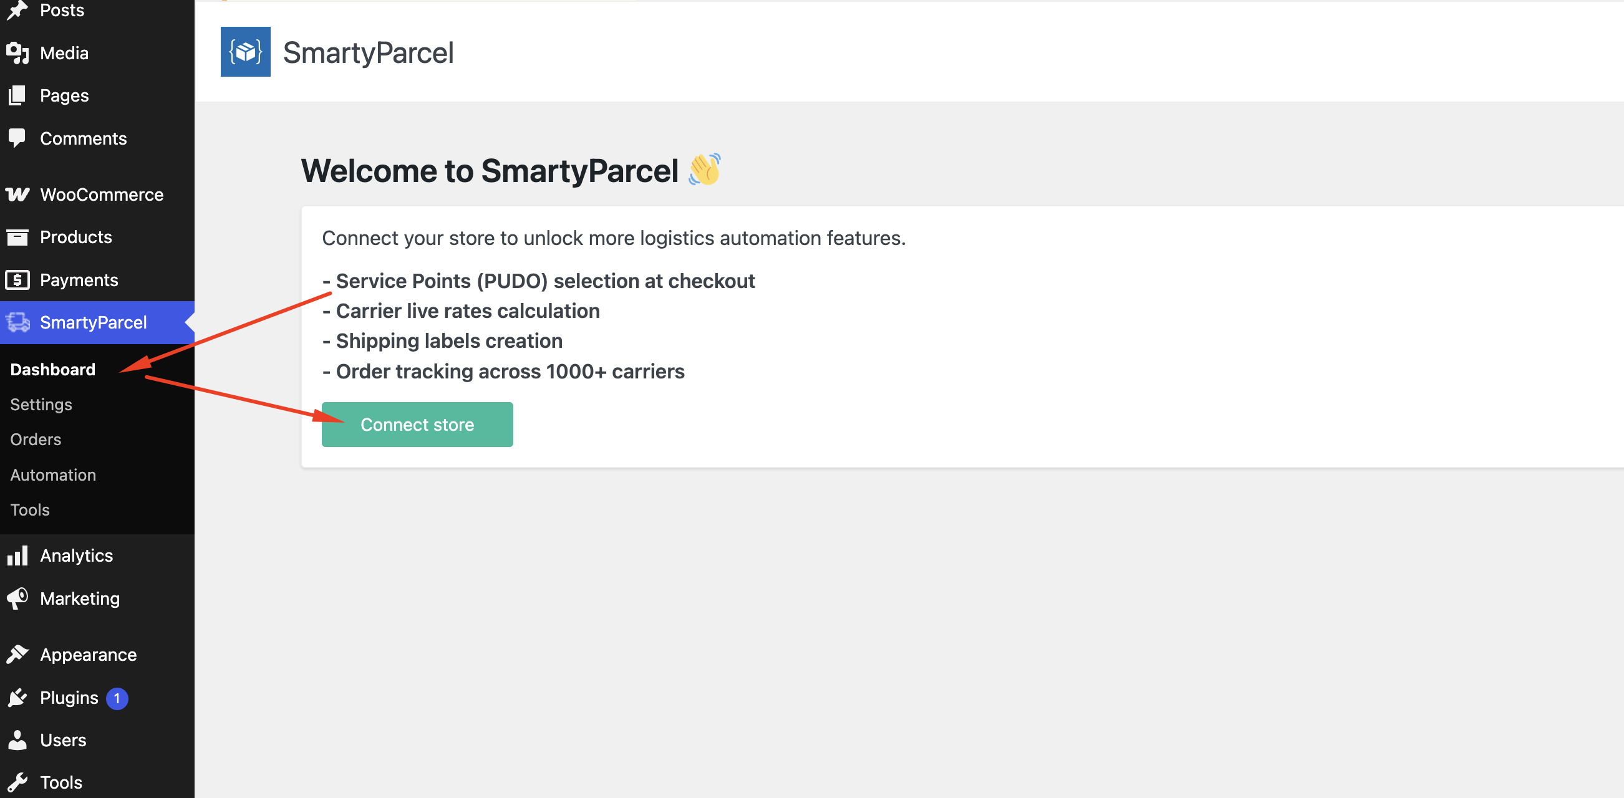The image size is (1624, 798).
Task: Open the Automation submenu item
Action: tap(53, 474)
